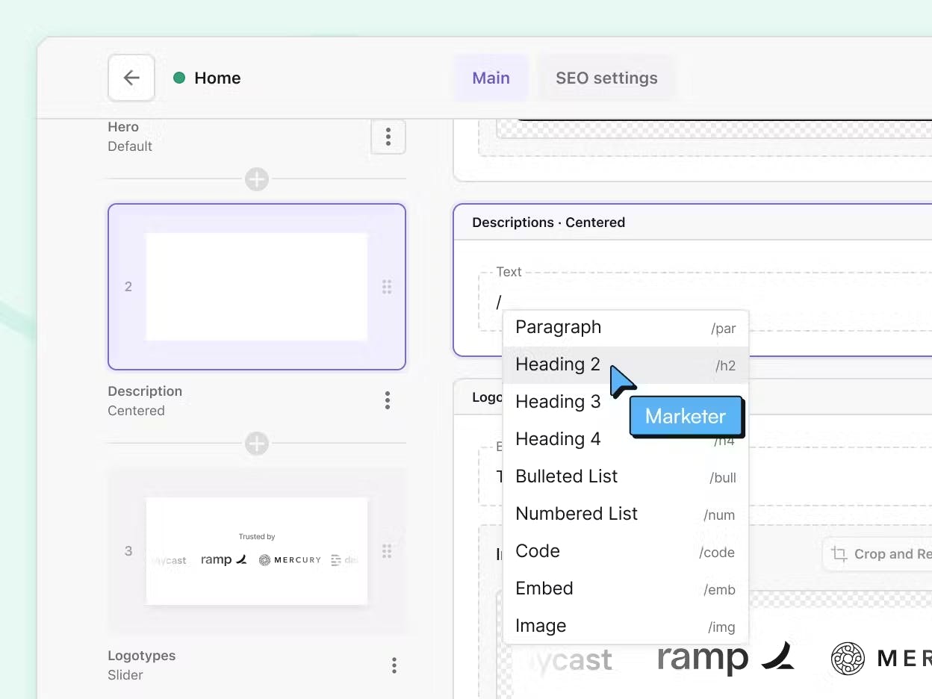This screenshot has height=699, width=932.
Task: Click the drag handle on section 3
Action: [387, 551]
